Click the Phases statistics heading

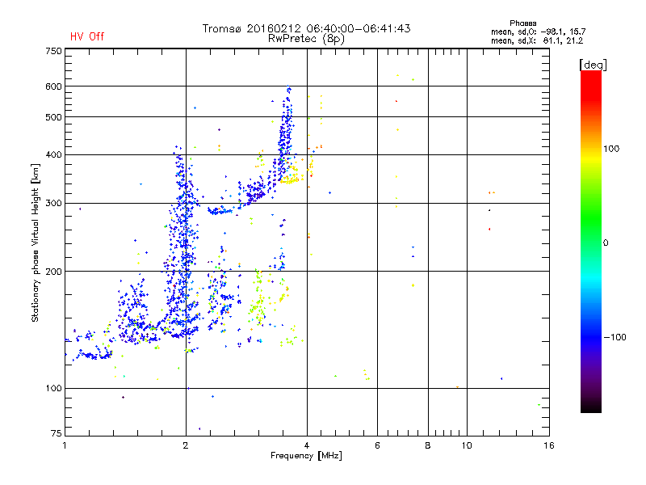pyautogui.click(x=522, y=23)
